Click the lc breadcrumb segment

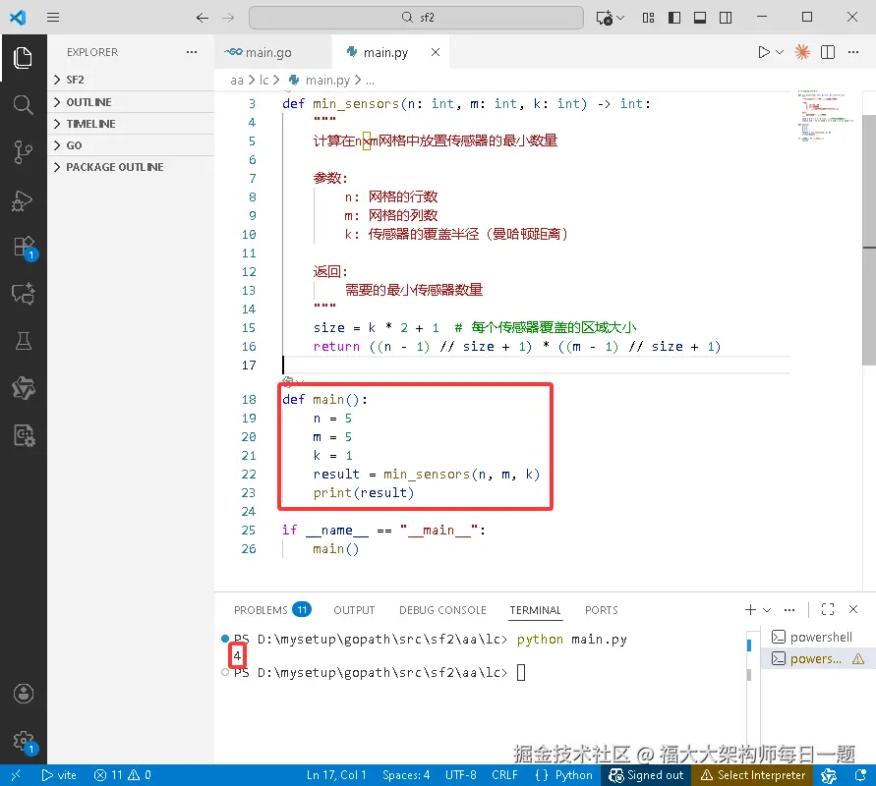[263, 81]
